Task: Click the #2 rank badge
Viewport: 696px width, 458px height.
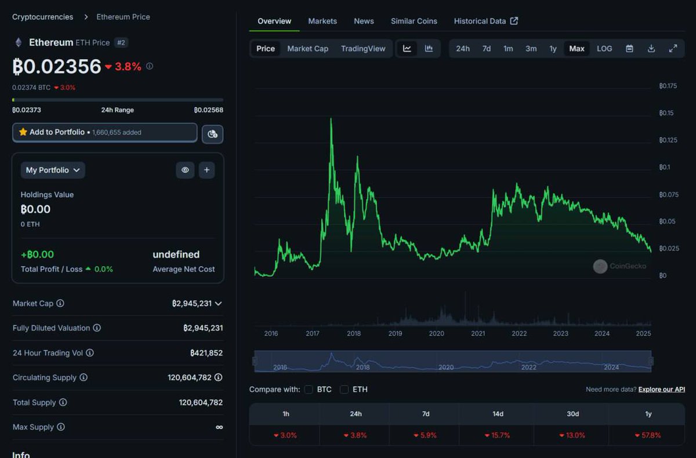Action: [x=121, y=42]
